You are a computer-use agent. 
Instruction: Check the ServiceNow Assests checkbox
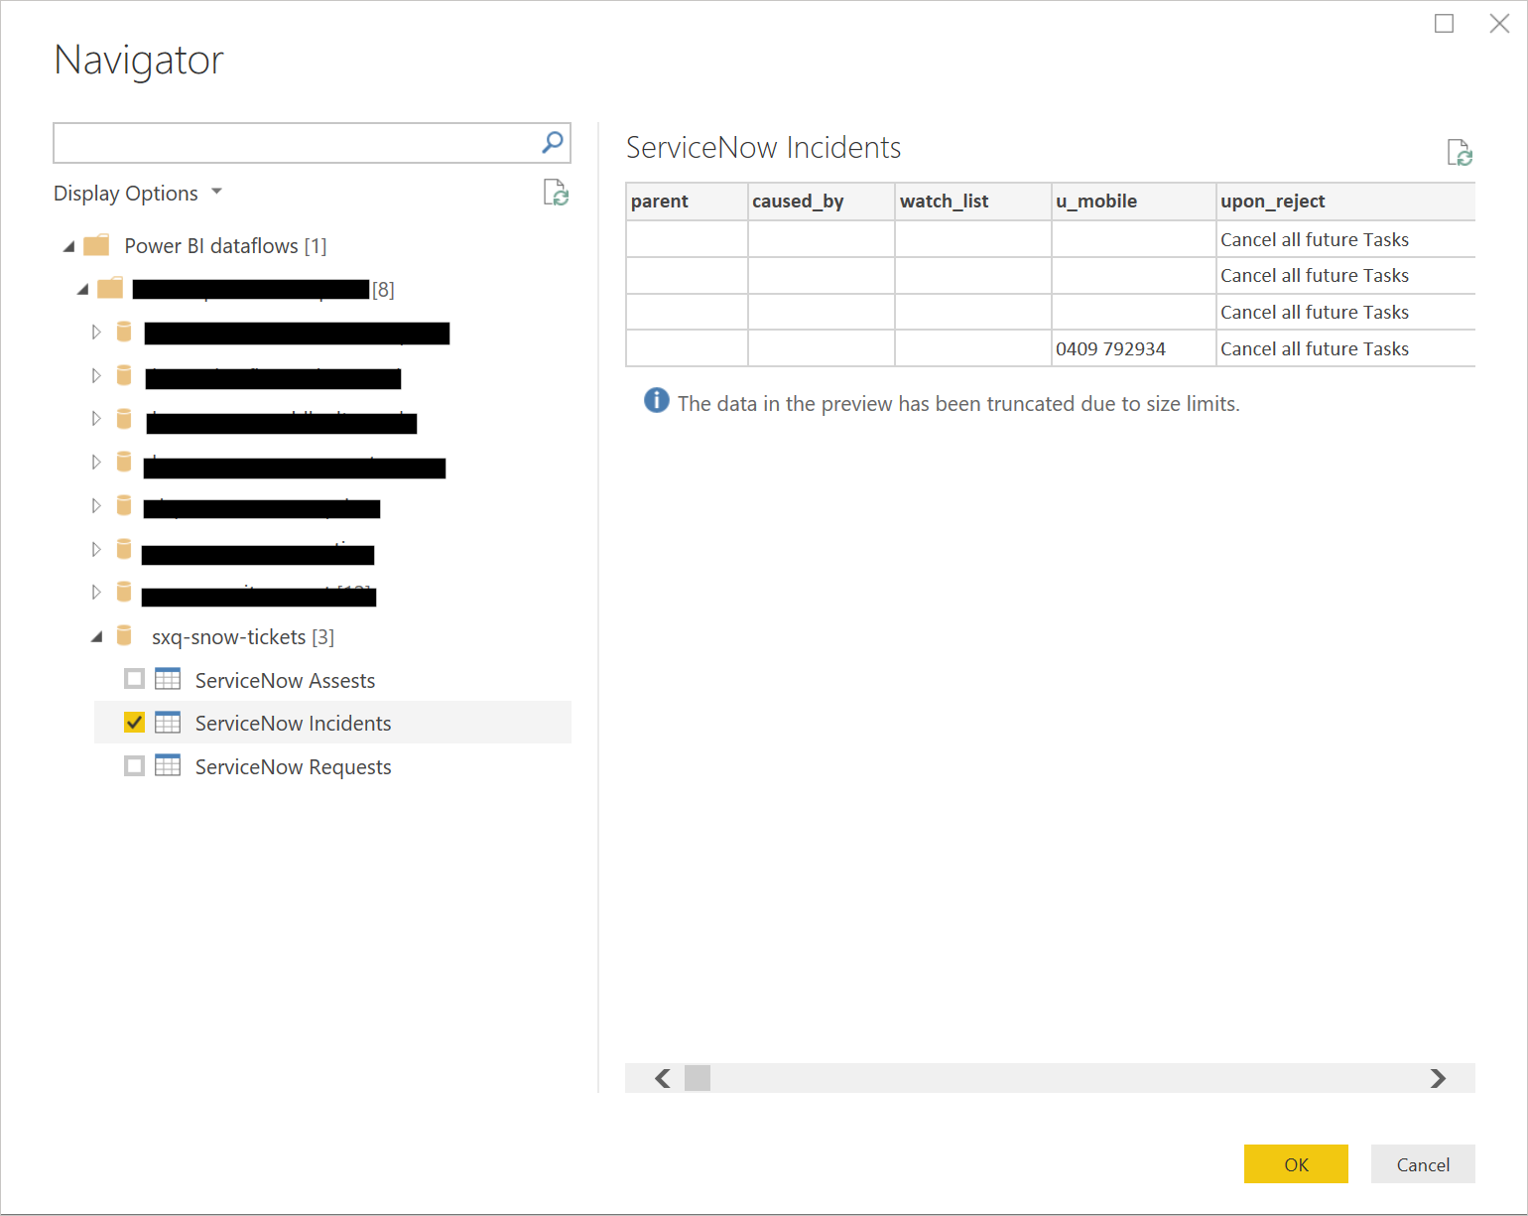[x=134, y=679]
